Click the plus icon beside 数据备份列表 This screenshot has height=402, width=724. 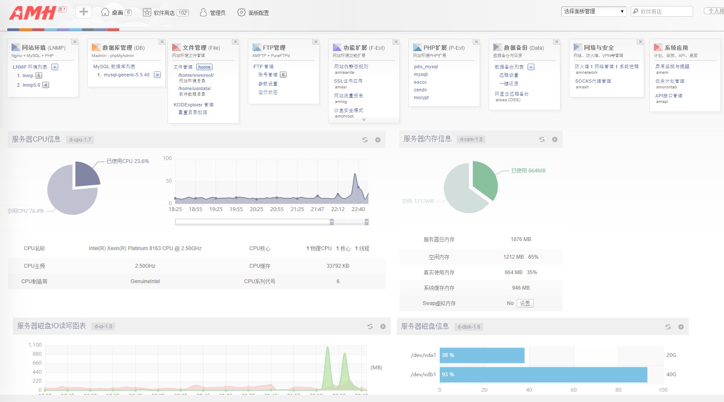(531, 67)
